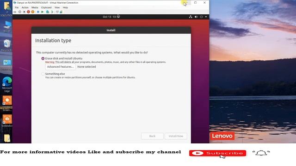This screenshot has width=296, height=166.
Task: Select the Microsoft Edge desktop shortcut
Action: click(x=7, y=84)
